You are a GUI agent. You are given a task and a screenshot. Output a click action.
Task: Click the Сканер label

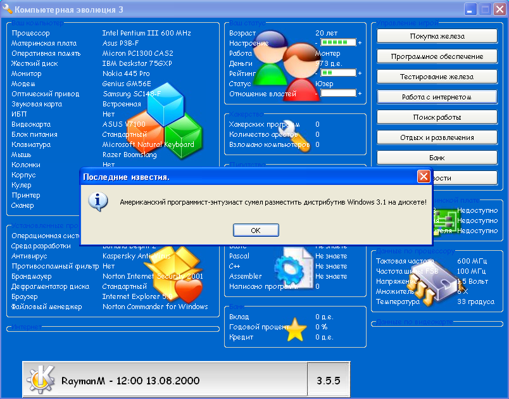(x=22, y=205)
